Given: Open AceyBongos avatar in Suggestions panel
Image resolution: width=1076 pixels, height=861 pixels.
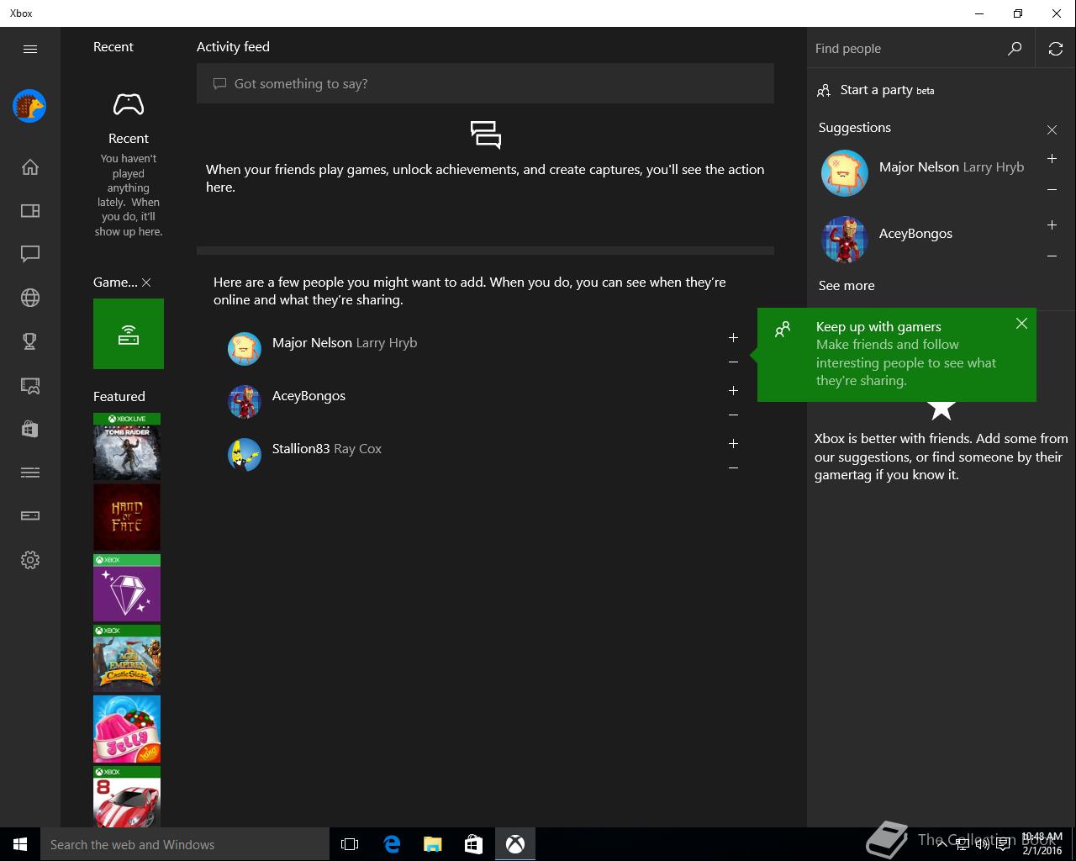Looking at the screenshot, I should [x=844, y=240].
